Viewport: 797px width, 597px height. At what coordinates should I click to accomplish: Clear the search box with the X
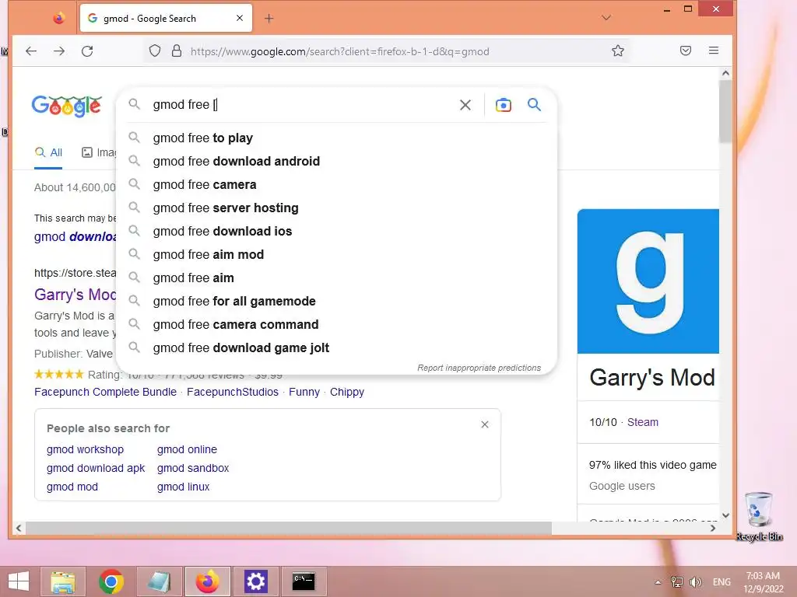465,105
